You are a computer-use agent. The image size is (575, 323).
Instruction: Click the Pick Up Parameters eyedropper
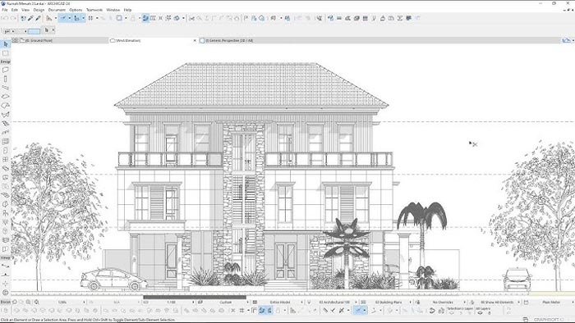(x=31, y=18)
